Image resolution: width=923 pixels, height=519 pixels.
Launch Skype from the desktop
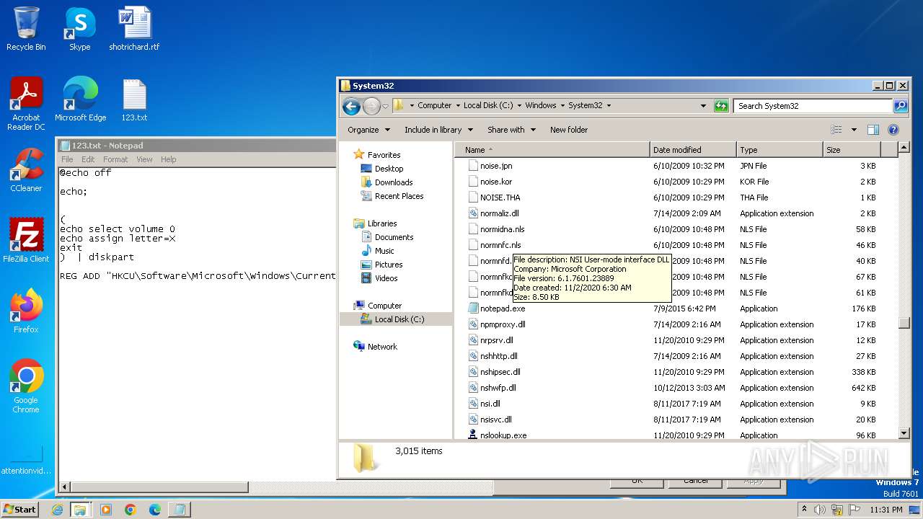79,29
